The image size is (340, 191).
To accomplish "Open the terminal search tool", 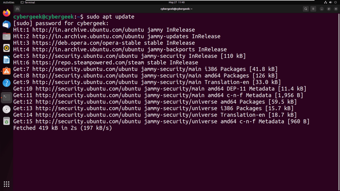I will coord(306,9).
